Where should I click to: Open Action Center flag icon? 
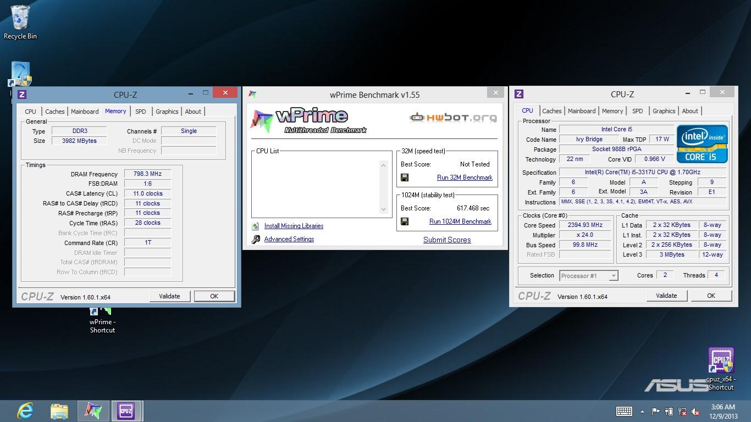pyautogui.click(x=655, y=411)
